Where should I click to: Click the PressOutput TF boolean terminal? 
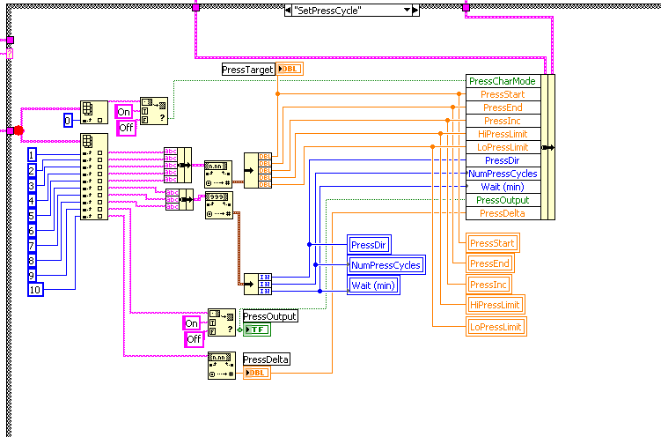257,330
